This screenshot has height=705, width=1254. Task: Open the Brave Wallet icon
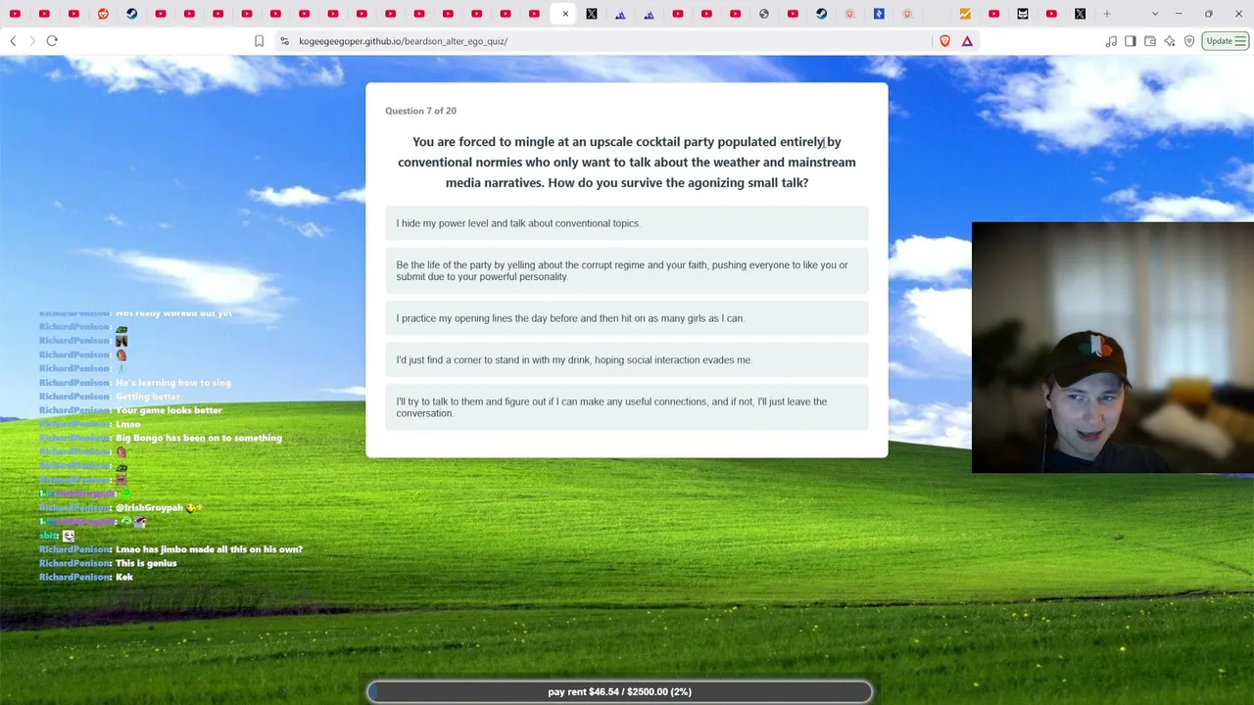(x=1150, y=41)
